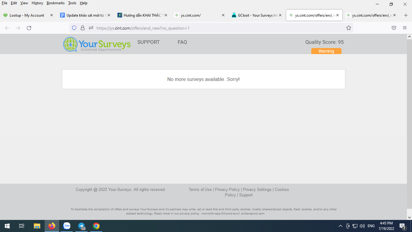Bookmark this page with the star icon
Screen dimensions: 412x232
tap(349, 28)
